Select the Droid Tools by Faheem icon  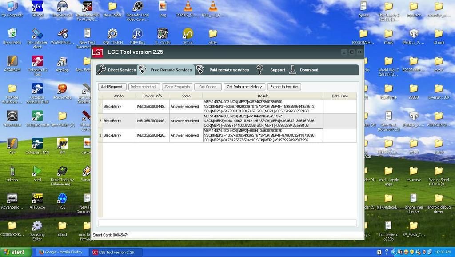pos(62,175)
